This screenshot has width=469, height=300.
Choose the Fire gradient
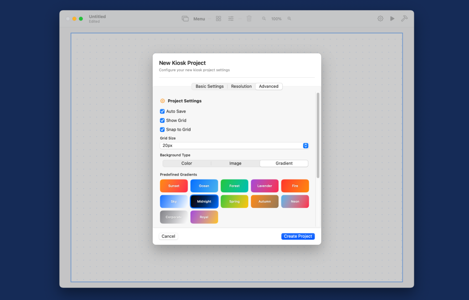click(295, 186)
